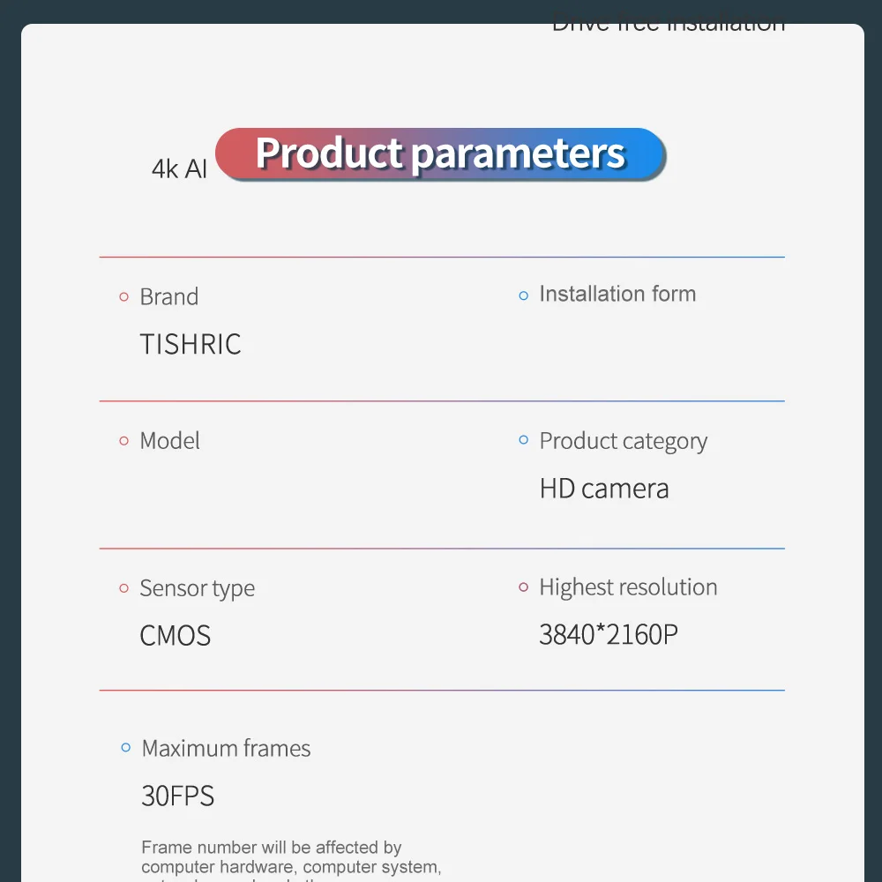This screenshot has width=882, height=882.
Task: Click the red bullet beside Brand
Action: [124, 297]
